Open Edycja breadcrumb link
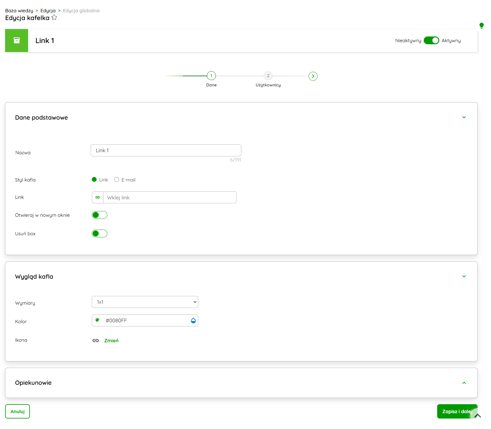This screenshot has width=491, height=429. [48, 10]
